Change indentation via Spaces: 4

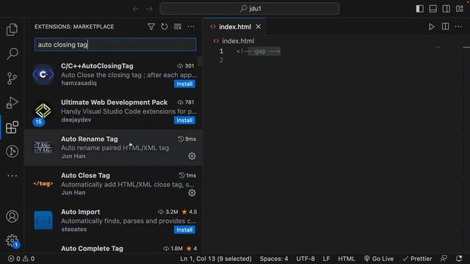pos(274,259)
